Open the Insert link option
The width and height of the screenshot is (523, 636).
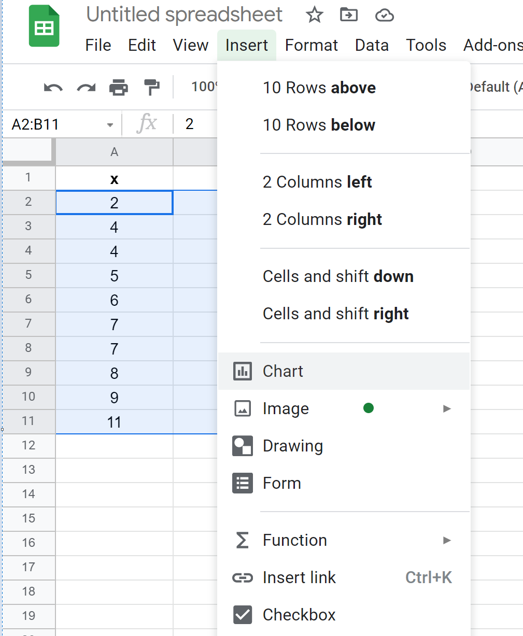[300, 577]
